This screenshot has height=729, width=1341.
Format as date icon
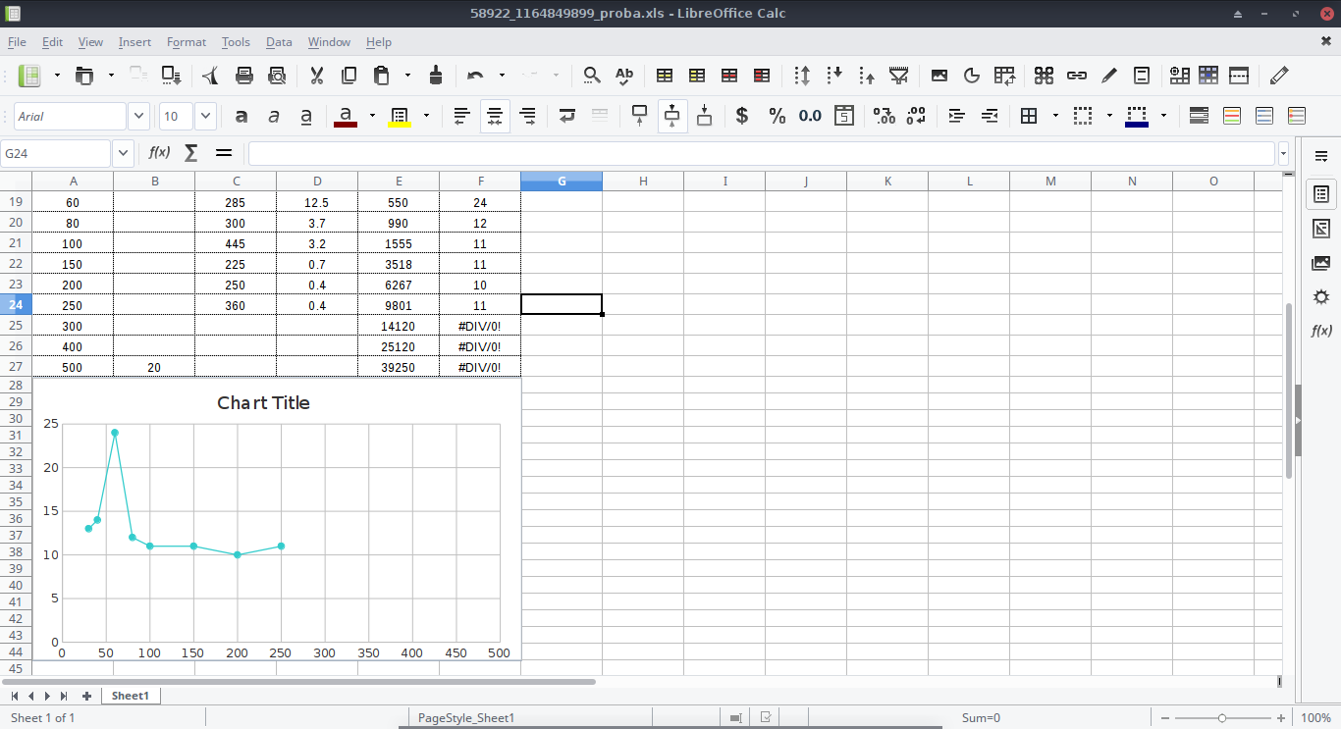point(844,116)
